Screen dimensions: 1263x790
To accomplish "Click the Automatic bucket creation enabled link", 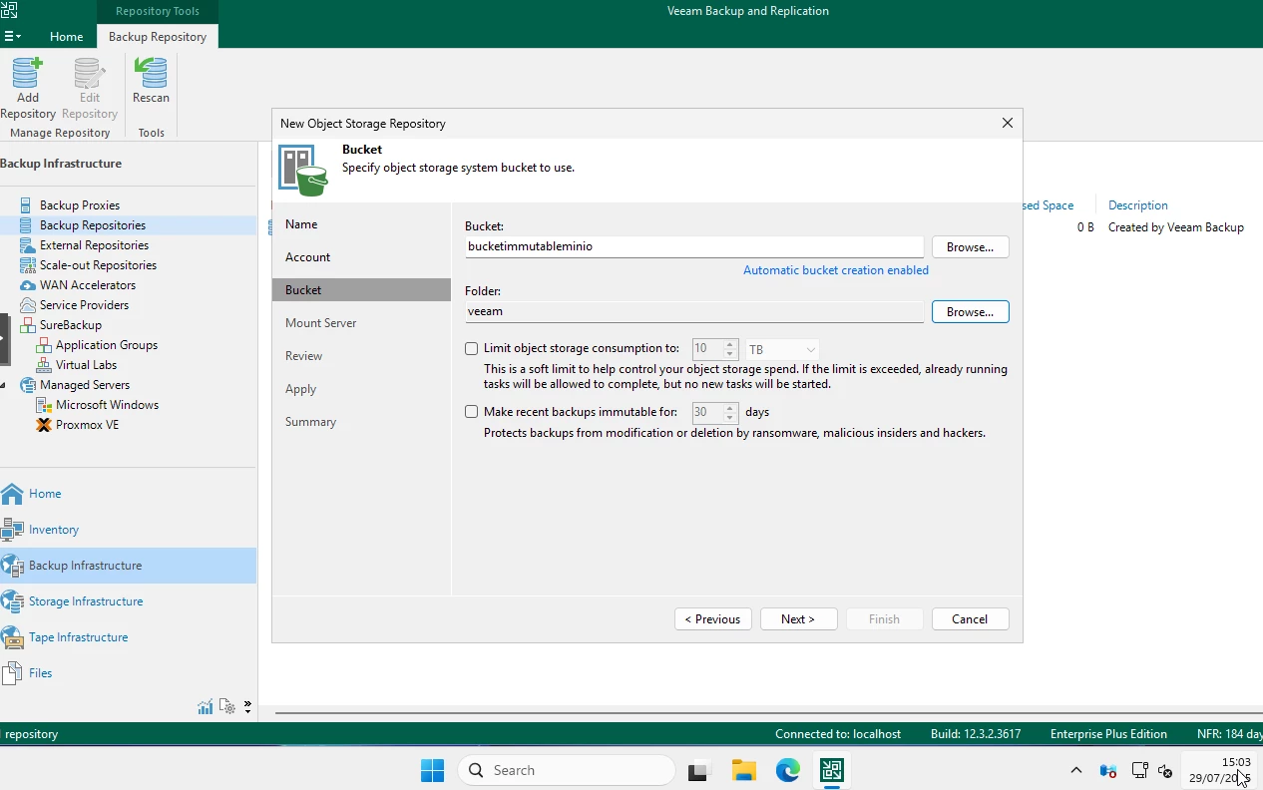I will point(836,270).
